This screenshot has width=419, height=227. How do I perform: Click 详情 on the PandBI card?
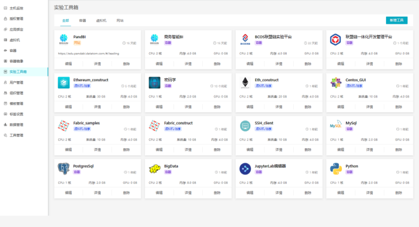pos(97,64)
